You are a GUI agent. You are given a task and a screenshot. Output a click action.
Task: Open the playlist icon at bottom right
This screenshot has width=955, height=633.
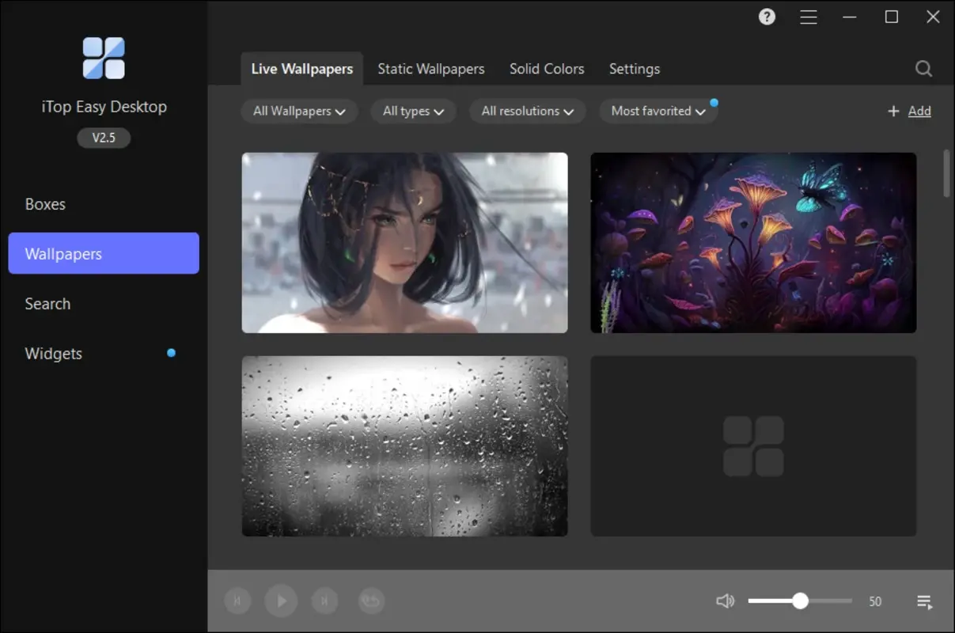(x=923, y=601)
